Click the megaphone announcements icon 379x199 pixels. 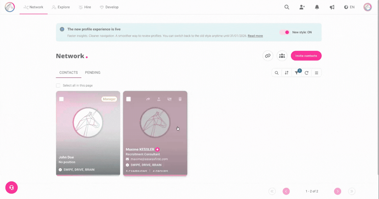pos(332,7)
